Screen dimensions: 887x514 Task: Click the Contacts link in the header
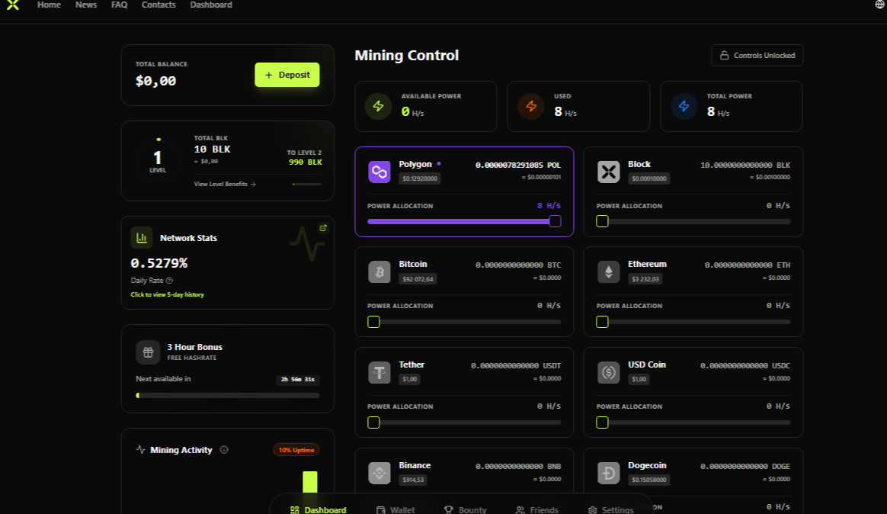(159, 5)
